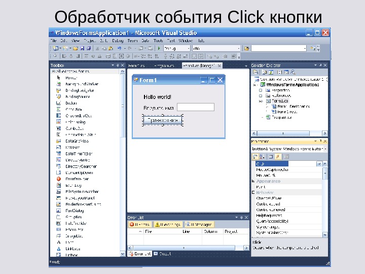
Task: Click the Paste icon in toolbar
Action: coord(111,48)
